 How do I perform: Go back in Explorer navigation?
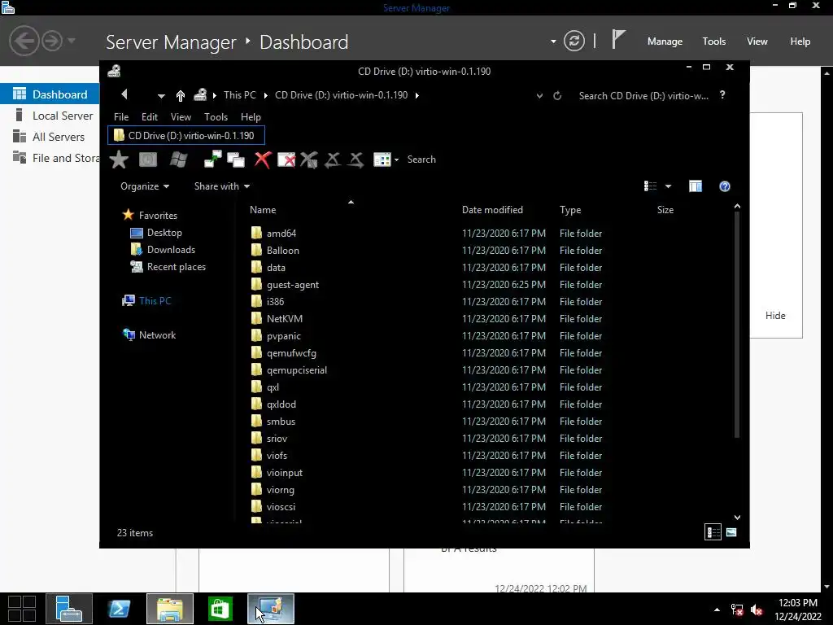(x=124, y=94)
